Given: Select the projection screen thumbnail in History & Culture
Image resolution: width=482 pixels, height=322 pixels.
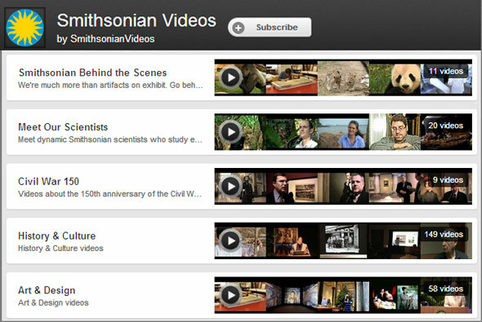Looking at the screenshot, I should click(x=395, y=240).
